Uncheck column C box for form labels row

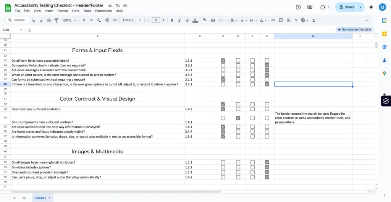[223, 61]
